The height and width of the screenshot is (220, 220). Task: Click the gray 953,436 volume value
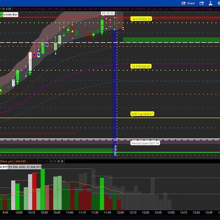[x=43, y=161]
